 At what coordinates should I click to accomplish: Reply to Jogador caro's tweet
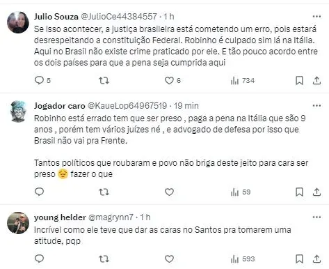pyautogui.click(x=39, y=192)
